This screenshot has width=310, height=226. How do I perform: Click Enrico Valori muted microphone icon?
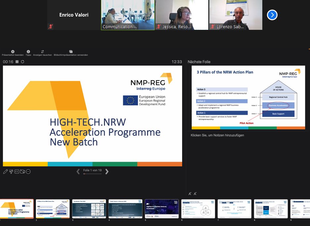point(51,27)
